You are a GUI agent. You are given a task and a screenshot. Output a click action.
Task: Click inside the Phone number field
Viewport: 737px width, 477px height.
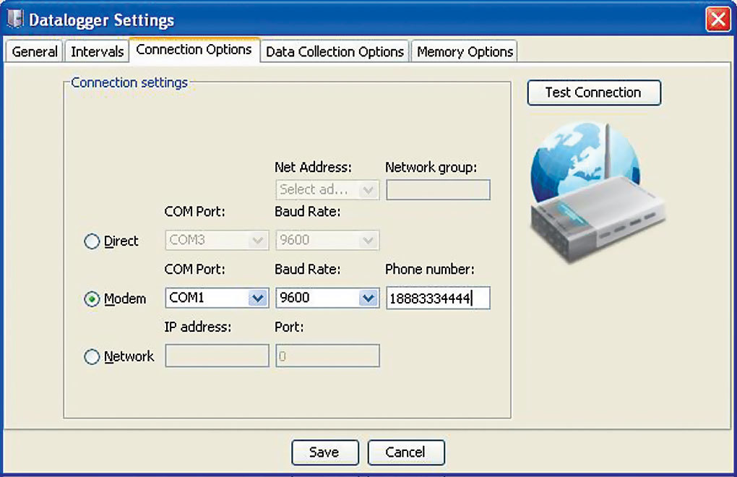coord(438,298)
